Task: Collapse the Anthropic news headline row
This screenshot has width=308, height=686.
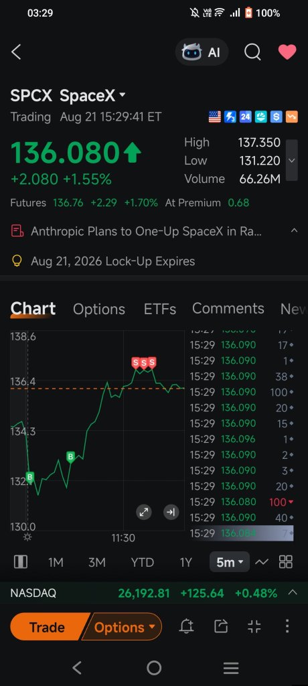Action: [x=294, y=231]
